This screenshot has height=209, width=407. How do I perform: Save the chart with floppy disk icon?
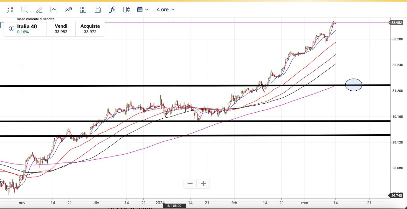click(98, 10)
